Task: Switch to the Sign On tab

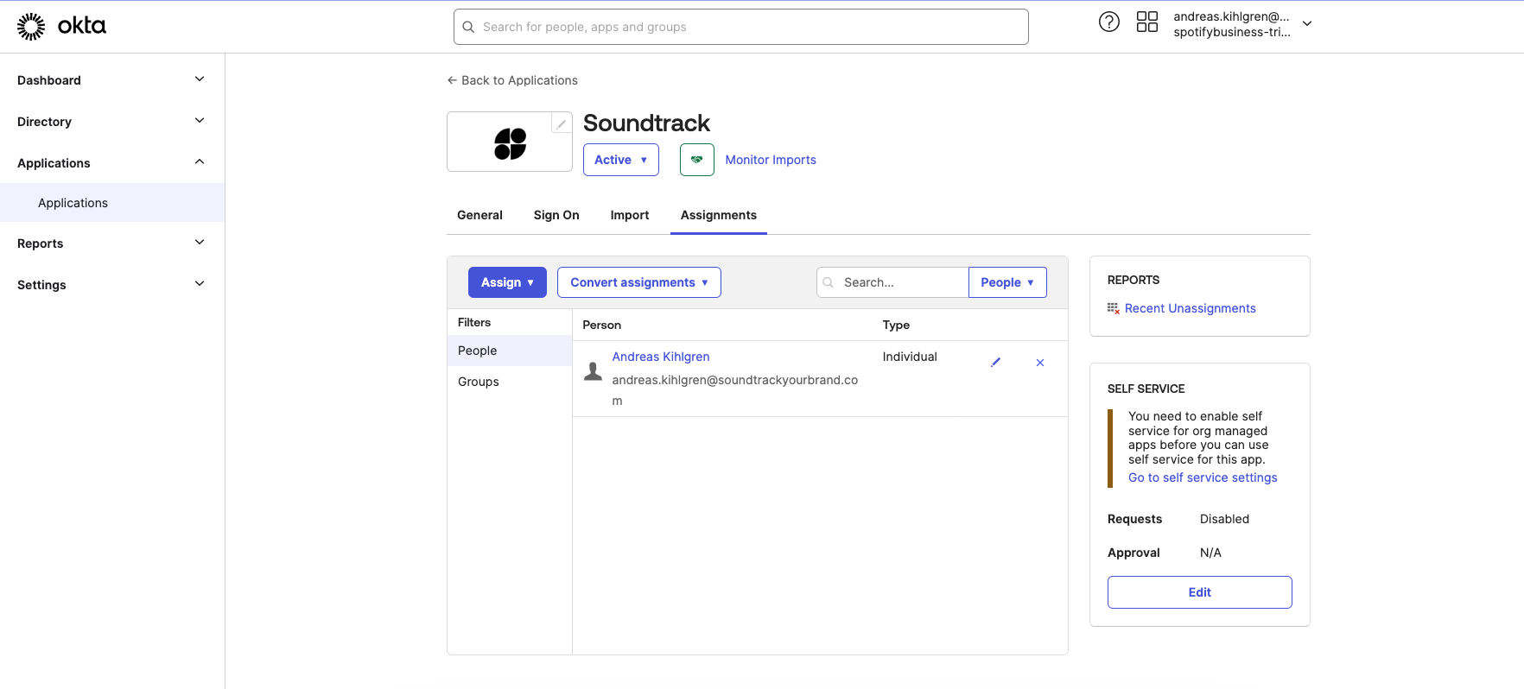Action: (x=556, y=215)
